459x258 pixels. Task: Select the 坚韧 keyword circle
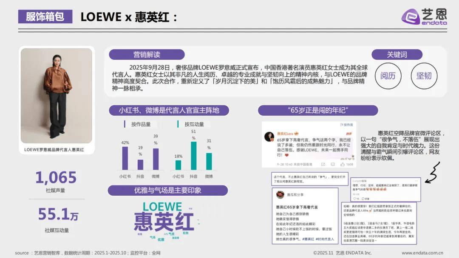coord(424,76)
